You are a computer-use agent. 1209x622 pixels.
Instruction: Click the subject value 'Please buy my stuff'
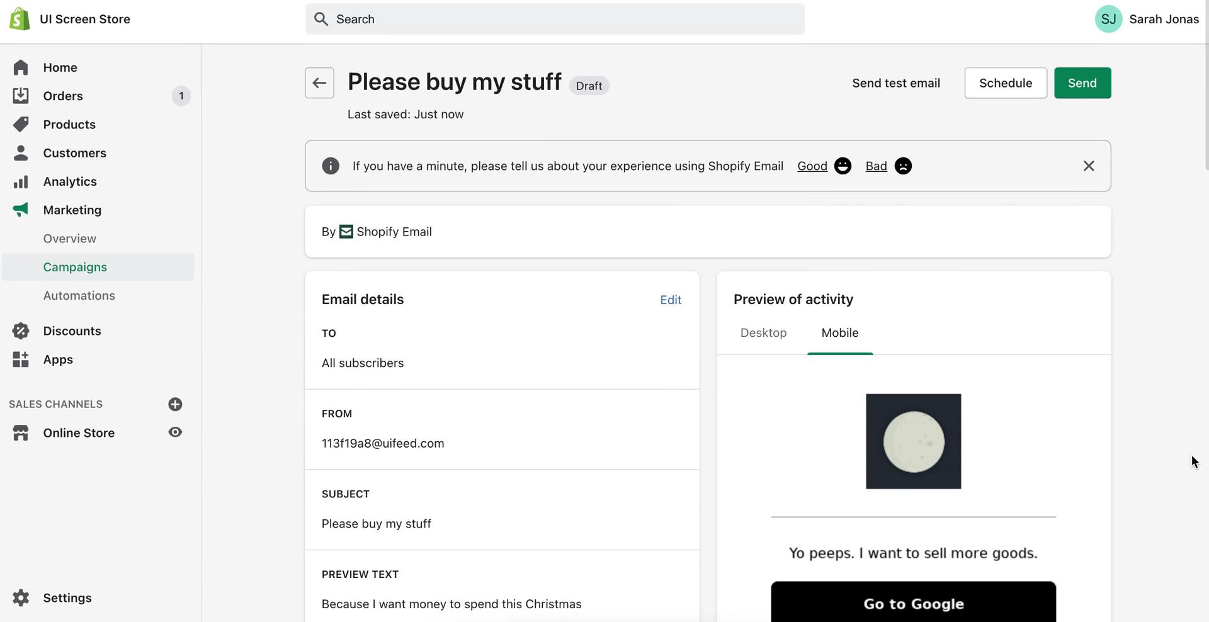pos(377,524)
